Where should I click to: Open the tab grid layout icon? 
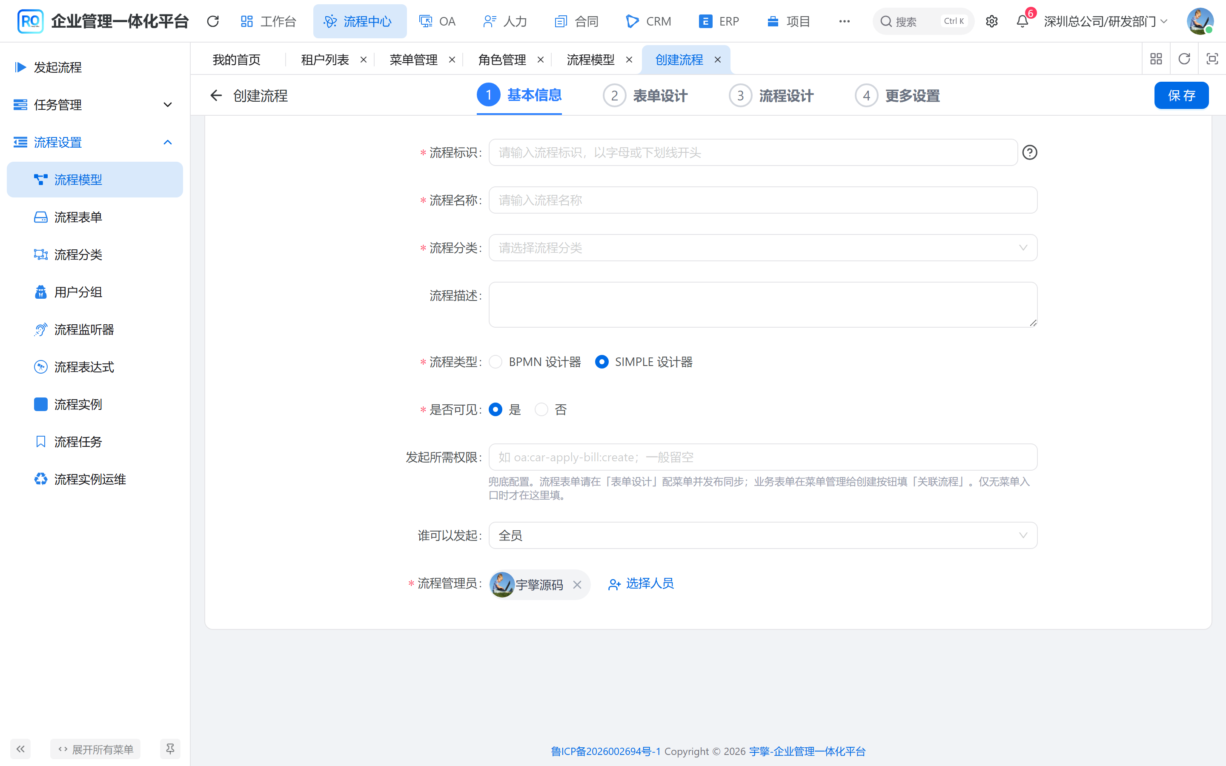[x=1156, y=59]
